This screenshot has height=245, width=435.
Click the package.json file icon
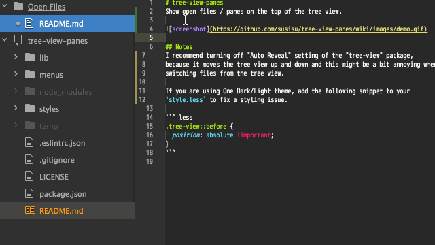pyautogui.click(x=29, y=193)
